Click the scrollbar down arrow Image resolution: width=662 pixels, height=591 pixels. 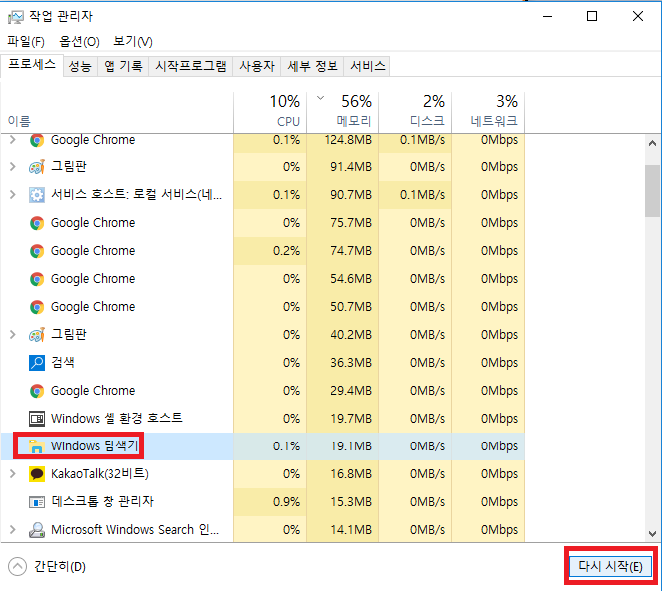(653, 534)
